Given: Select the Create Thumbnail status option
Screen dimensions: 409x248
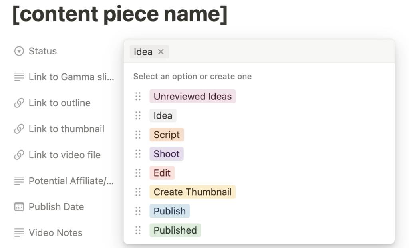Looking at the screenshot, I should pyautogui.click(x=193, y=192).
